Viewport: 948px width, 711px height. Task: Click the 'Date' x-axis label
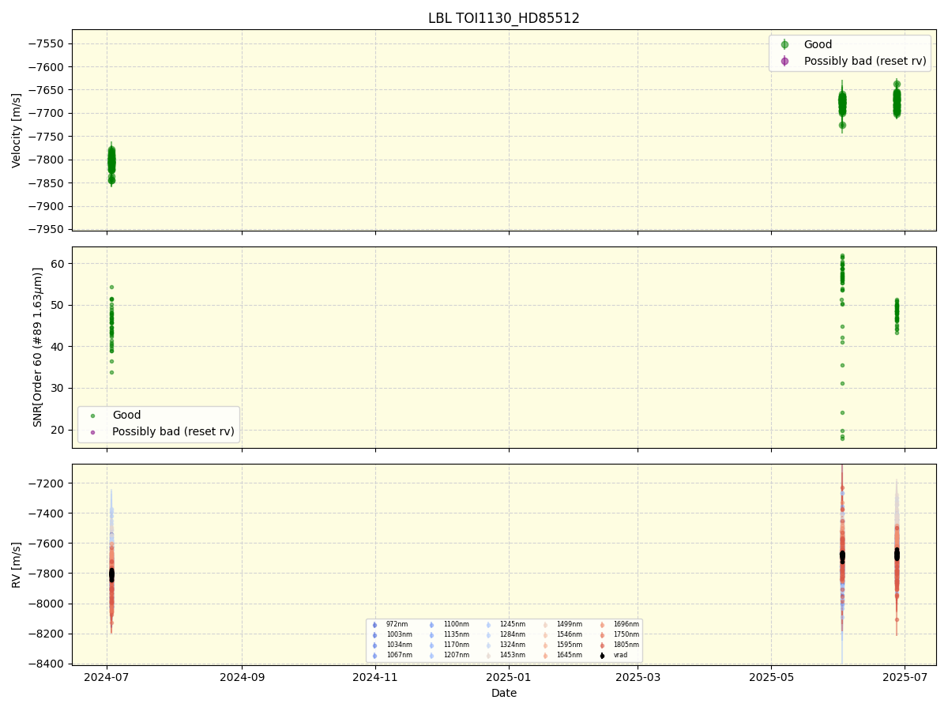point(504,693)
